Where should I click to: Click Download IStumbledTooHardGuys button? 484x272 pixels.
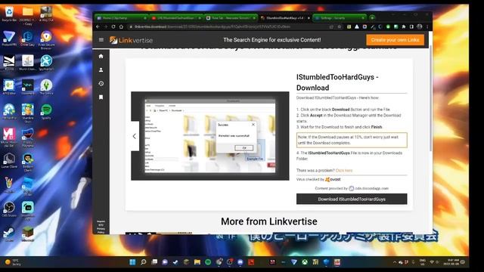click(x=352, y=199)
